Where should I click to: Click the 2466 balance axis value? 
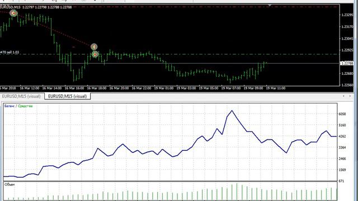point(342,159)
